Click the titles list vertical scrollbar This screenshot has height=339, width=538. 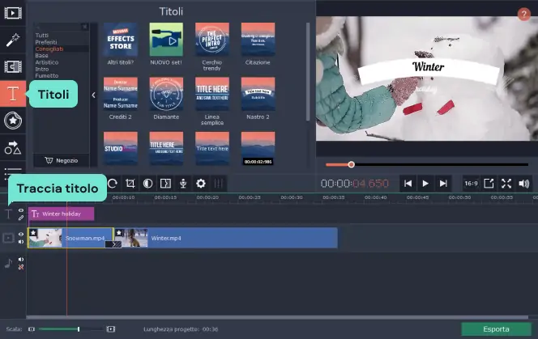tap(308, 72)
